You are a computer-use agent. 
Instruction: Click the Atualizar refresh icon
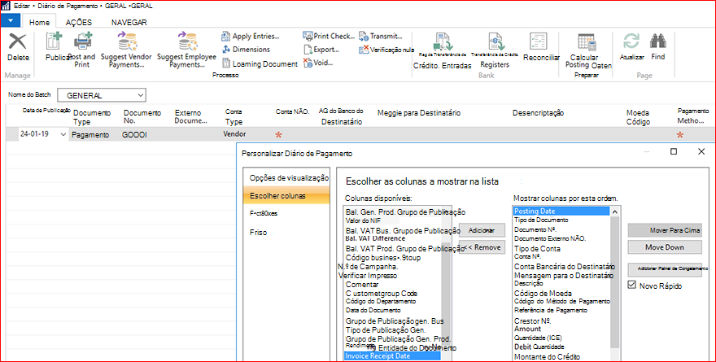(x=631, y=41)
